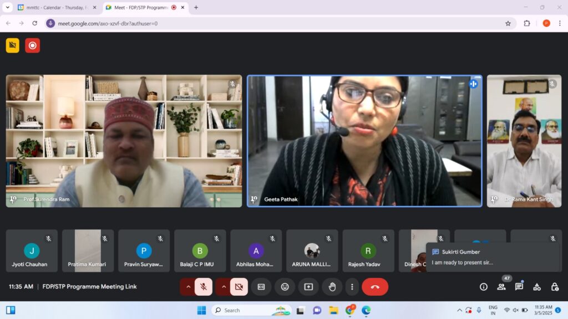Click the system tray microphone icon
Screen dimensions: 568x319
point(479,310)
